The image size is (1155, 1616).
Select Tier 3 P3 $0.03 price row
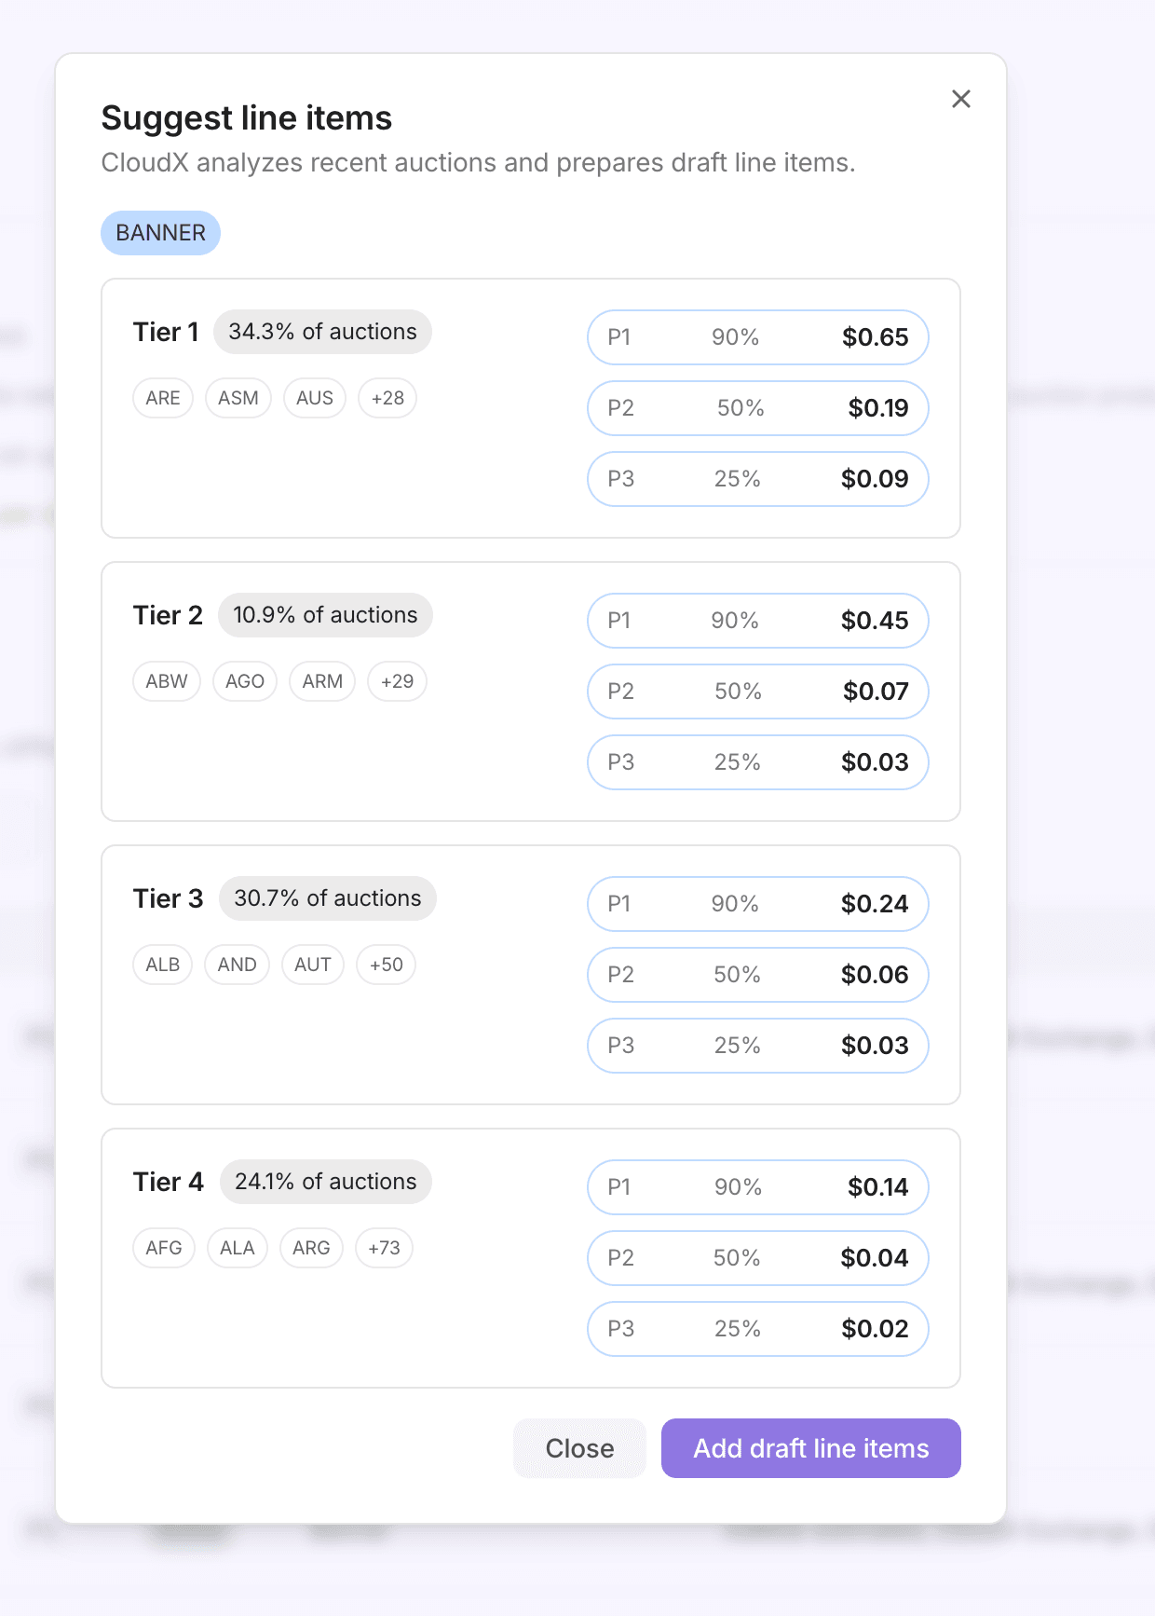758,1046
